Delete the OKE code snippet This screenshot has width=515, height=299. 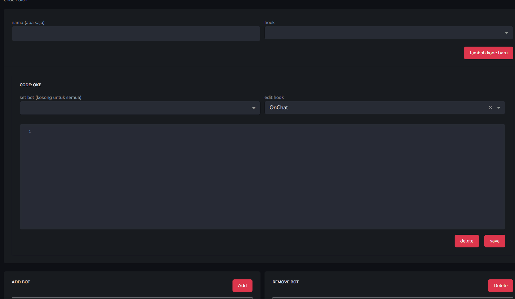click(x=466, y=241)
